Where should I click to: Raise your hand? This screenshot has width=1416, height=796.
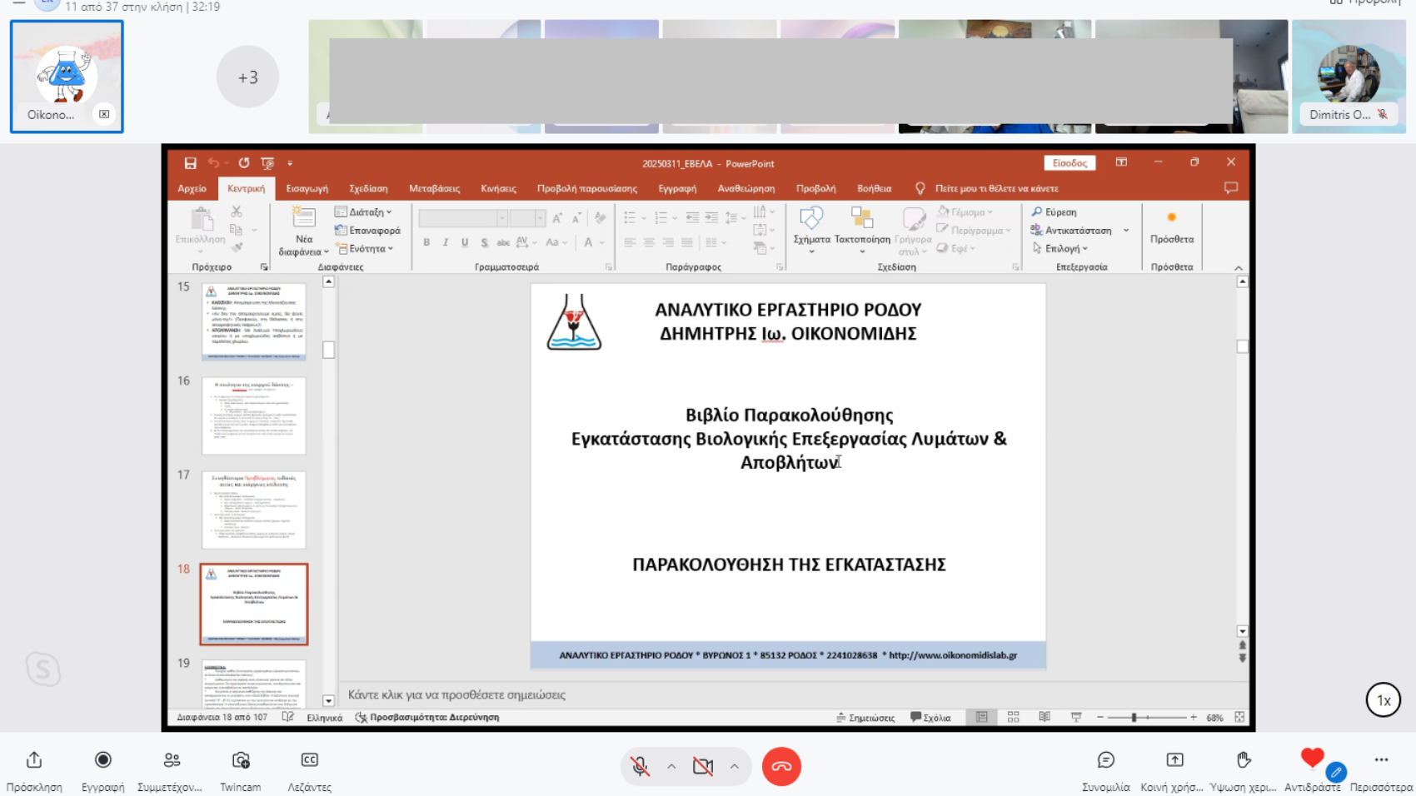point(1244,759)
